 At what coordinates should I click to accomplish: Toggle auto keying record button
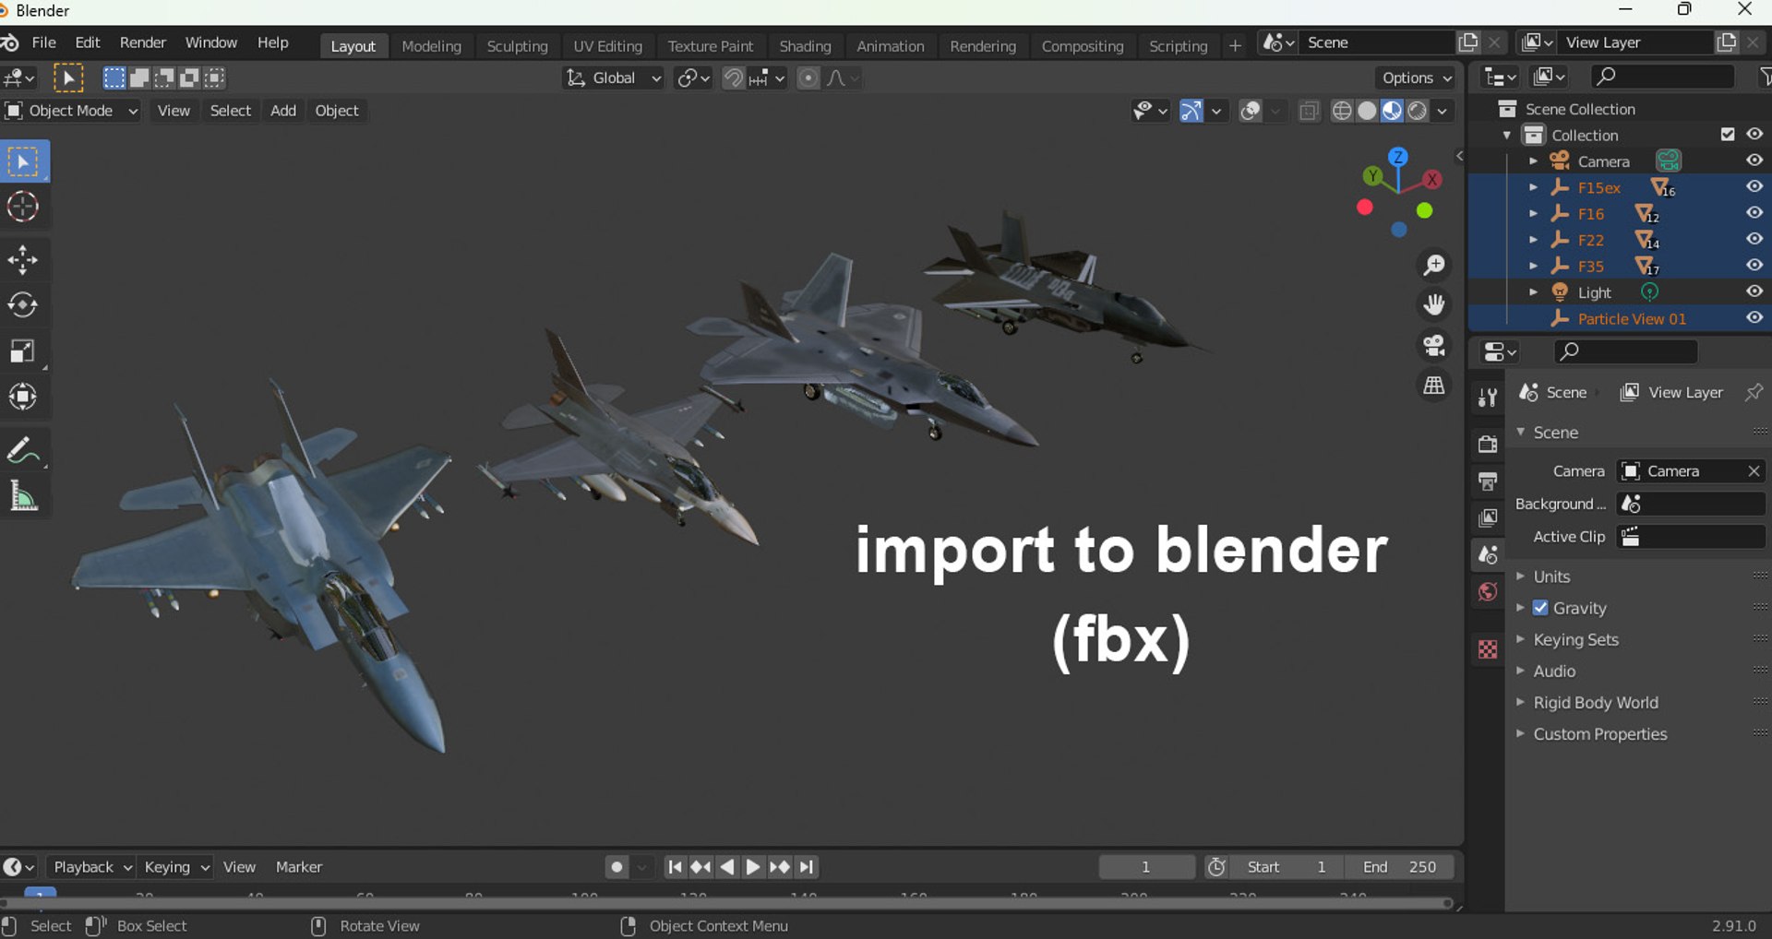(x=617, y=867)
